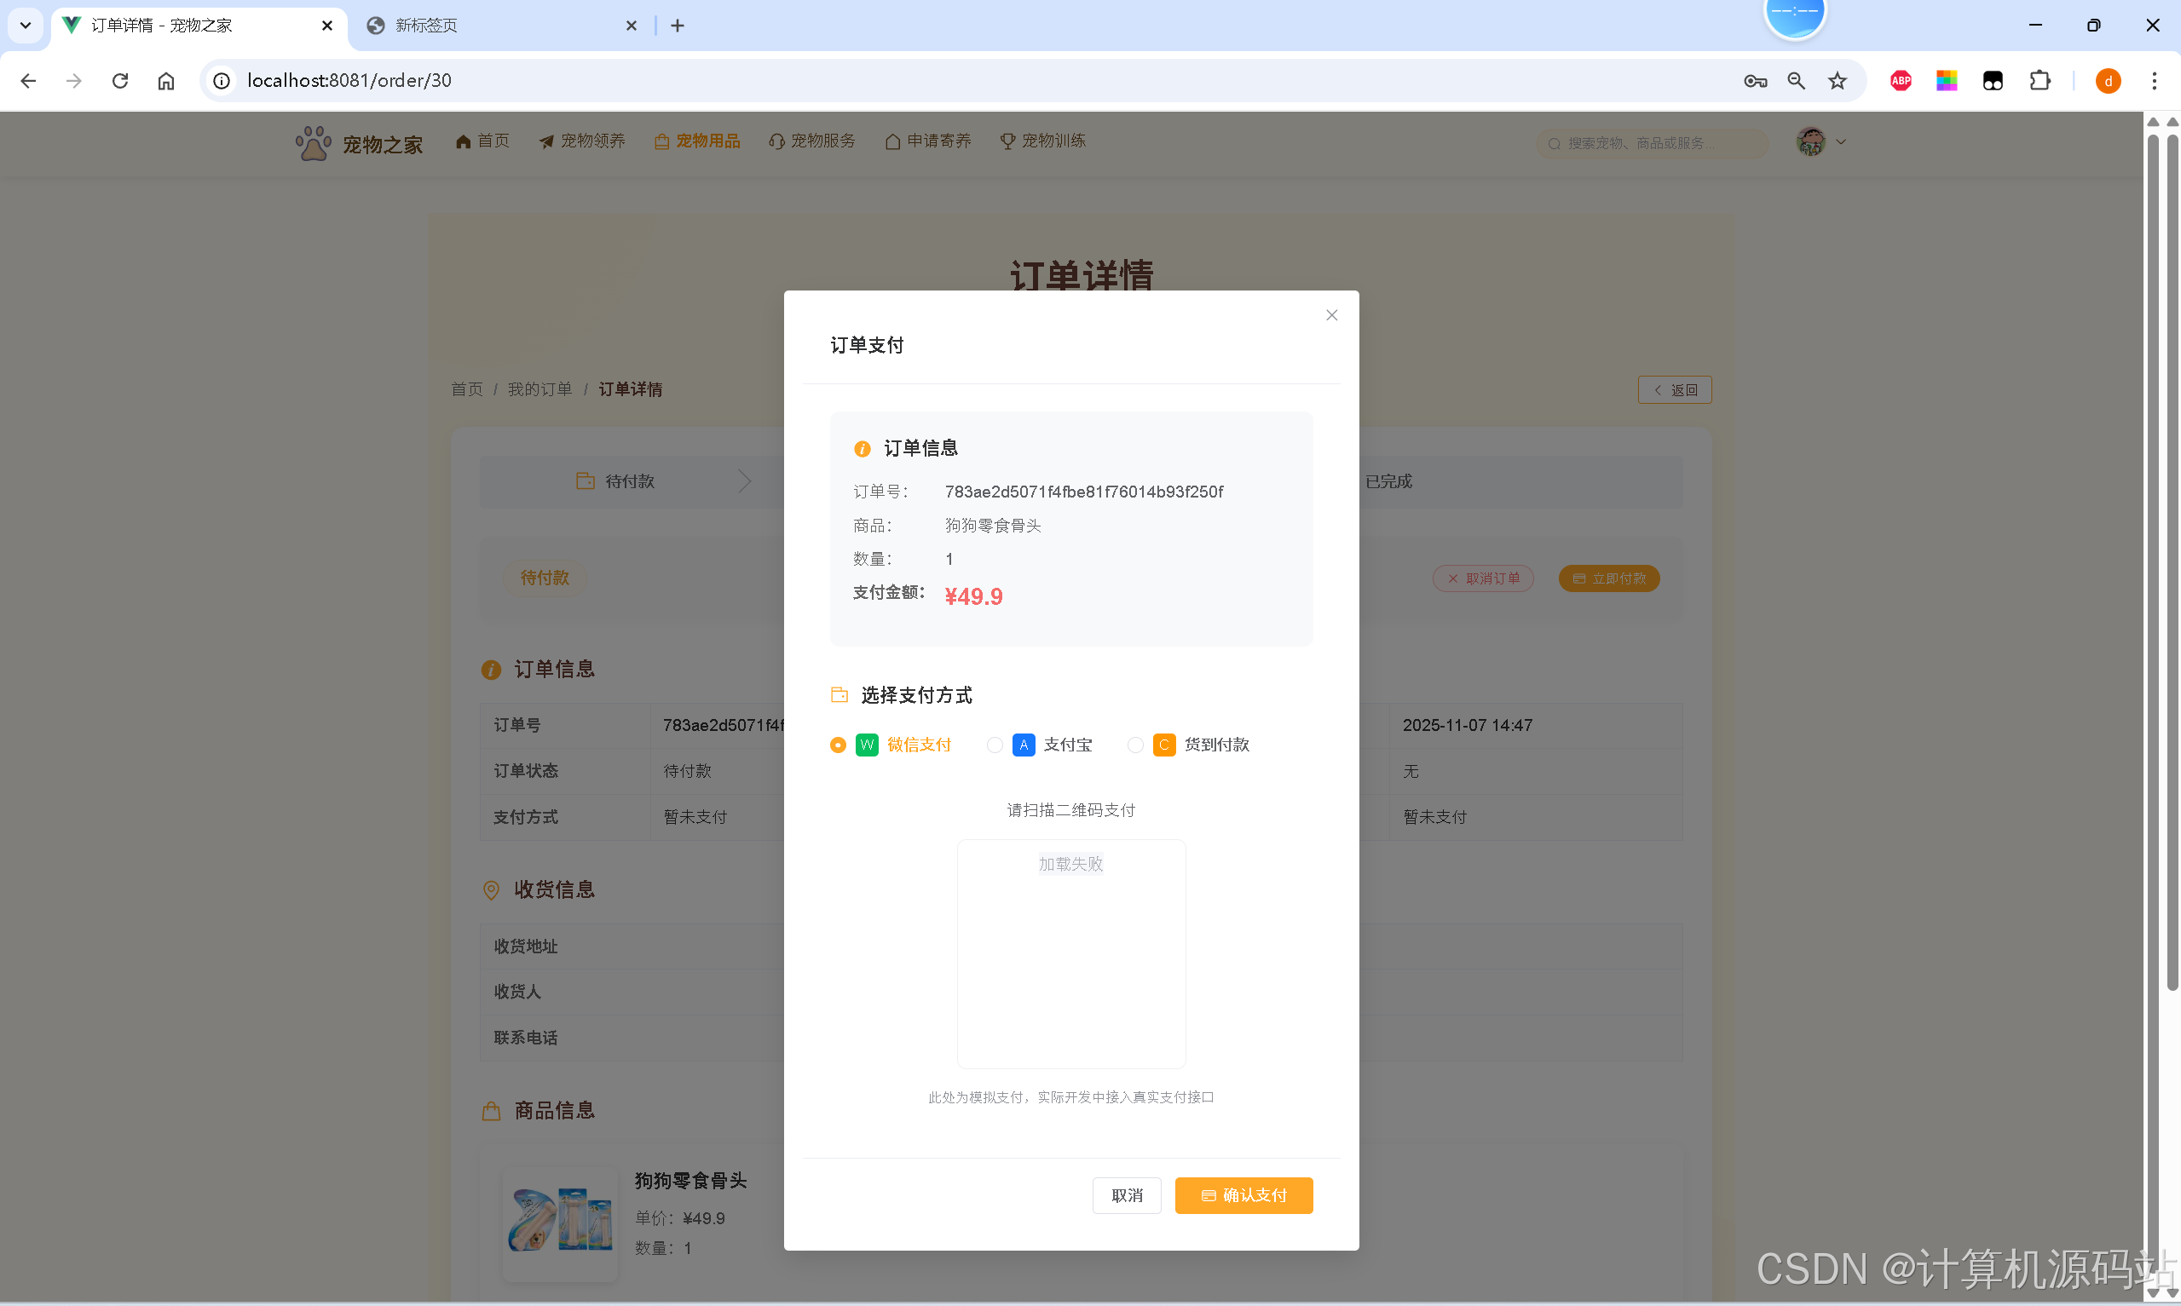The height and width of the screenshot is (1306, 2181).
Task: Click the blue Alipay A icon
Action: click(x=1024, y=745)
